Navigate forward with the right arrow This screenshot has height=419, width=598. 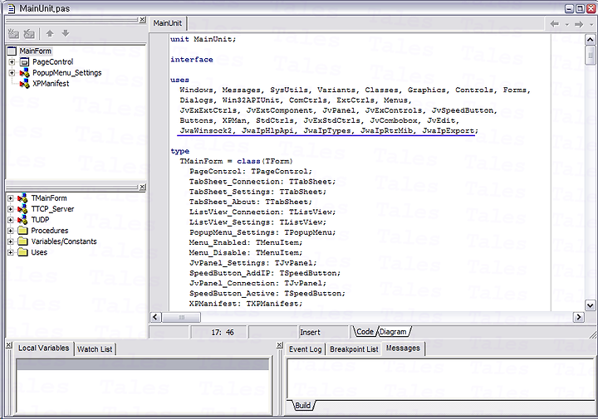(579, 24)
